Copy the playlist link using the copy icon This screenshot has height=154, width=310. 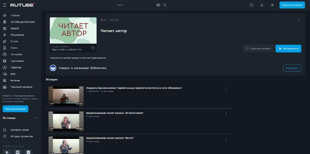(x=93, y=48)
